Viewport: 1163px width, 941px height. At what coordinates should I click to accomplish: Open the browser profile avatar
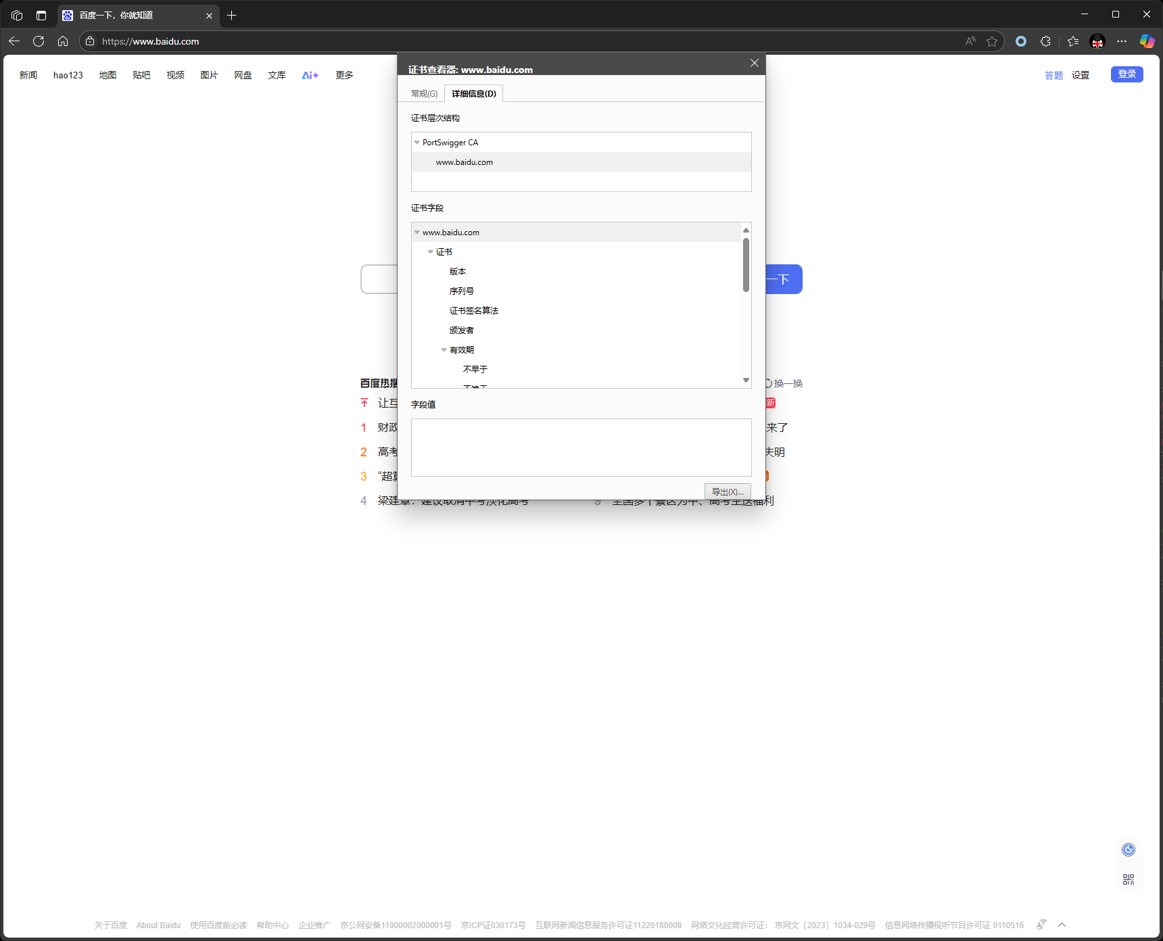[x=1097, y=41]
